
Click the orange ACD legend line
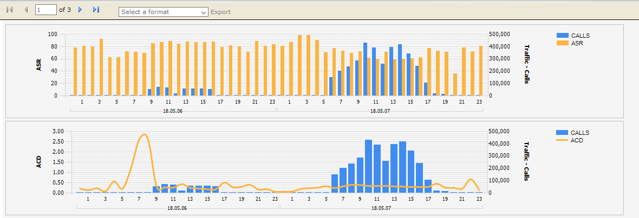tap(563, 140)
